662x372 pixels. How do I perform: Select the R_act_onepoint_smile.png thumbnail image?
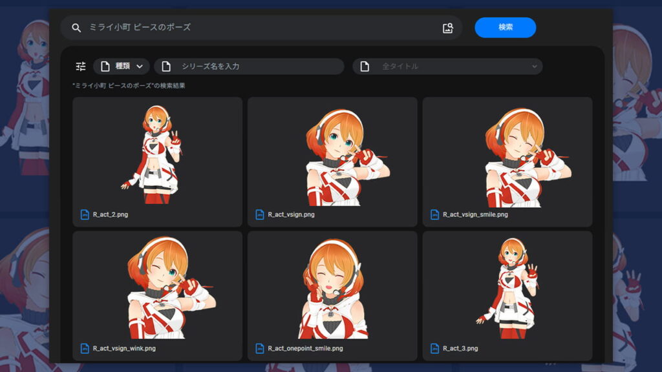(x=332, y=288)
